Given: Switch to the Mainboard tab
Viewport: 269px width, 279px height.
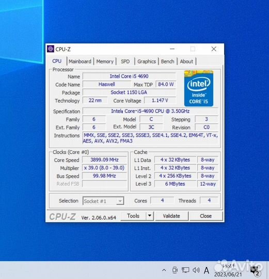Looking at the screenshot, I should (80, 61).
